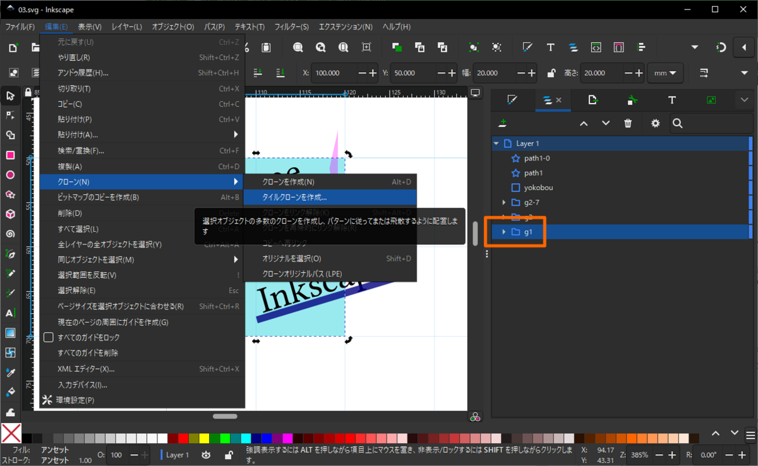The width and height of the screenshot is (758, 466).
Task: Collapse the Layer 1 tree node
Action: coord(496,143)
